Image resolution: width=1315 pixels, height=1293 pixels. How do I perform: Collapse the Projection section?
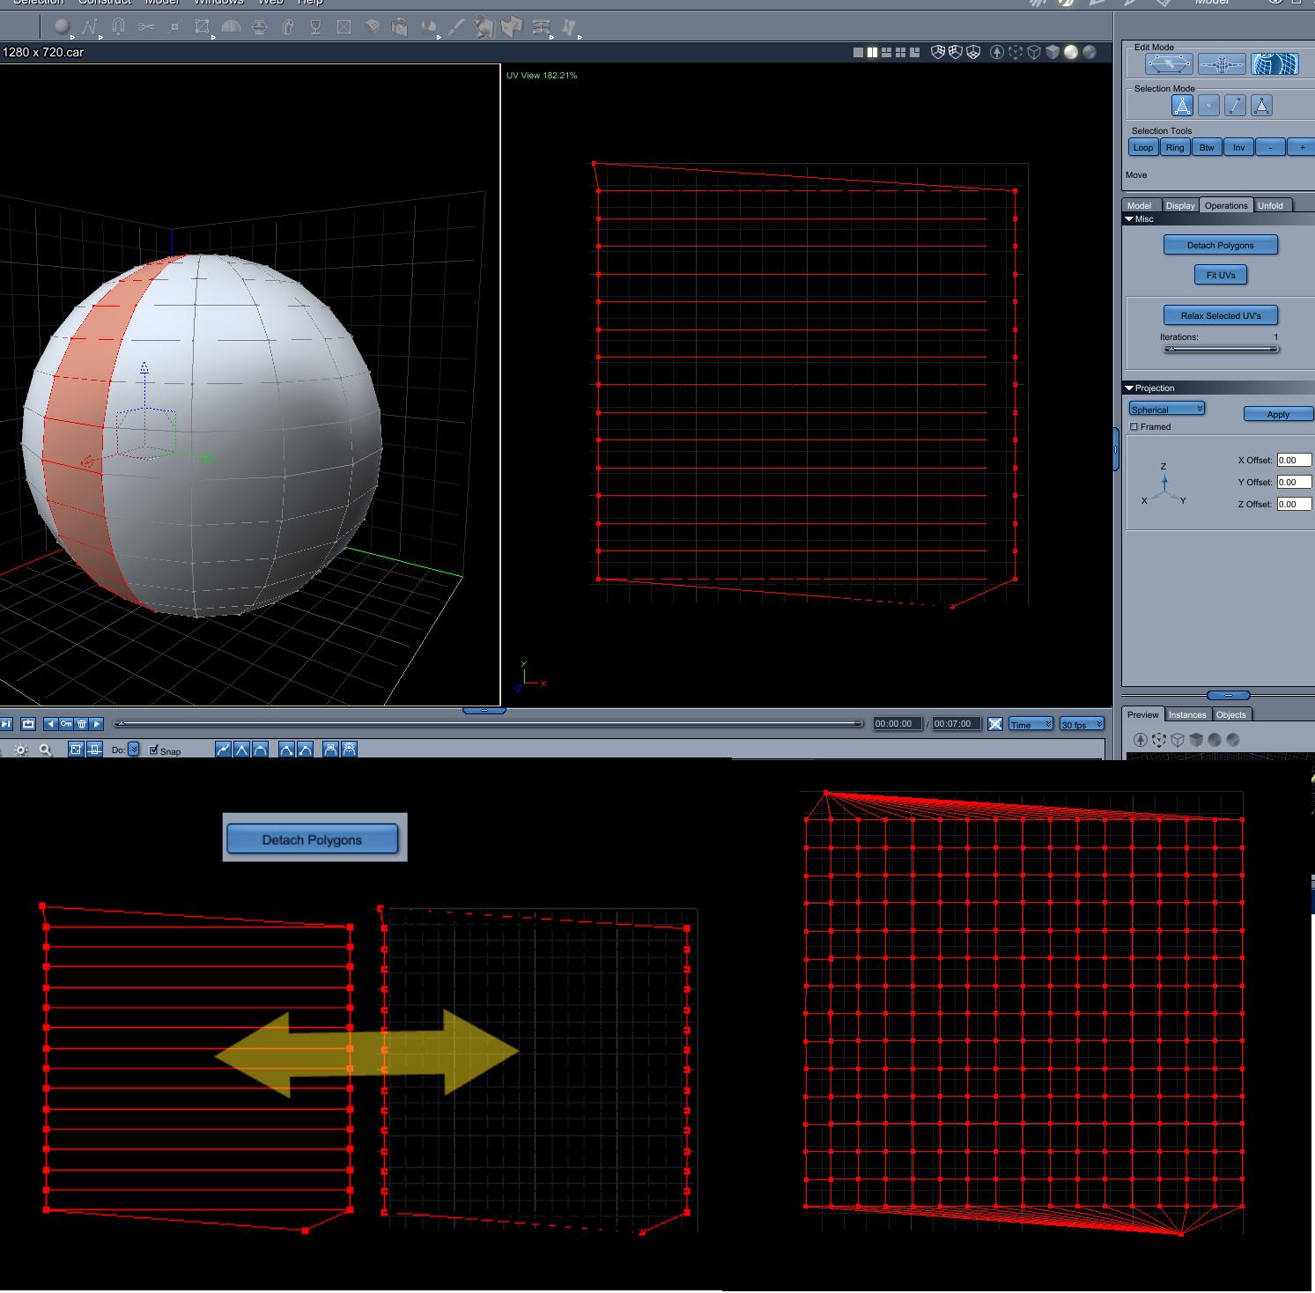click(x=1129, y=388)
